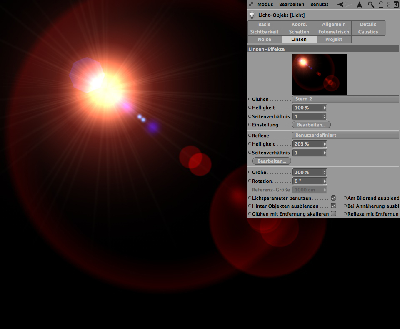
Task: Open the Glühen dropdown showing Stern 2
Action: pyautogui.click(x=345, y=99)
